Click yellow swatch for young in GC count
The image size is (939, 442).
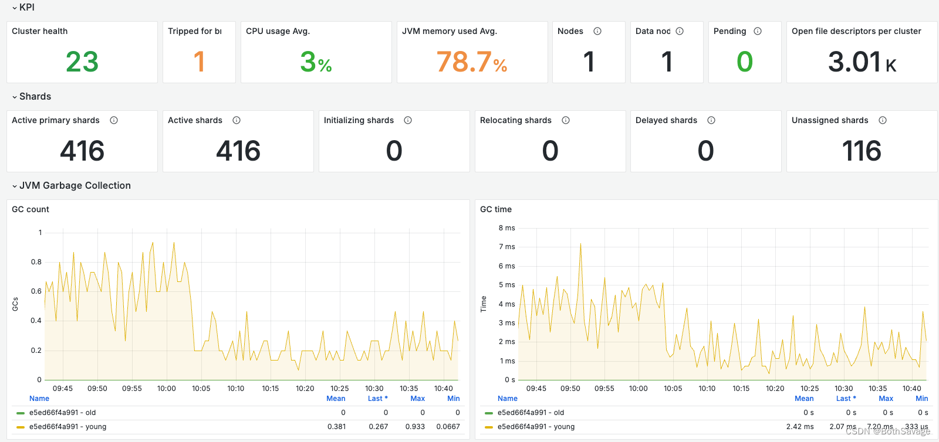tap(21, 427)
